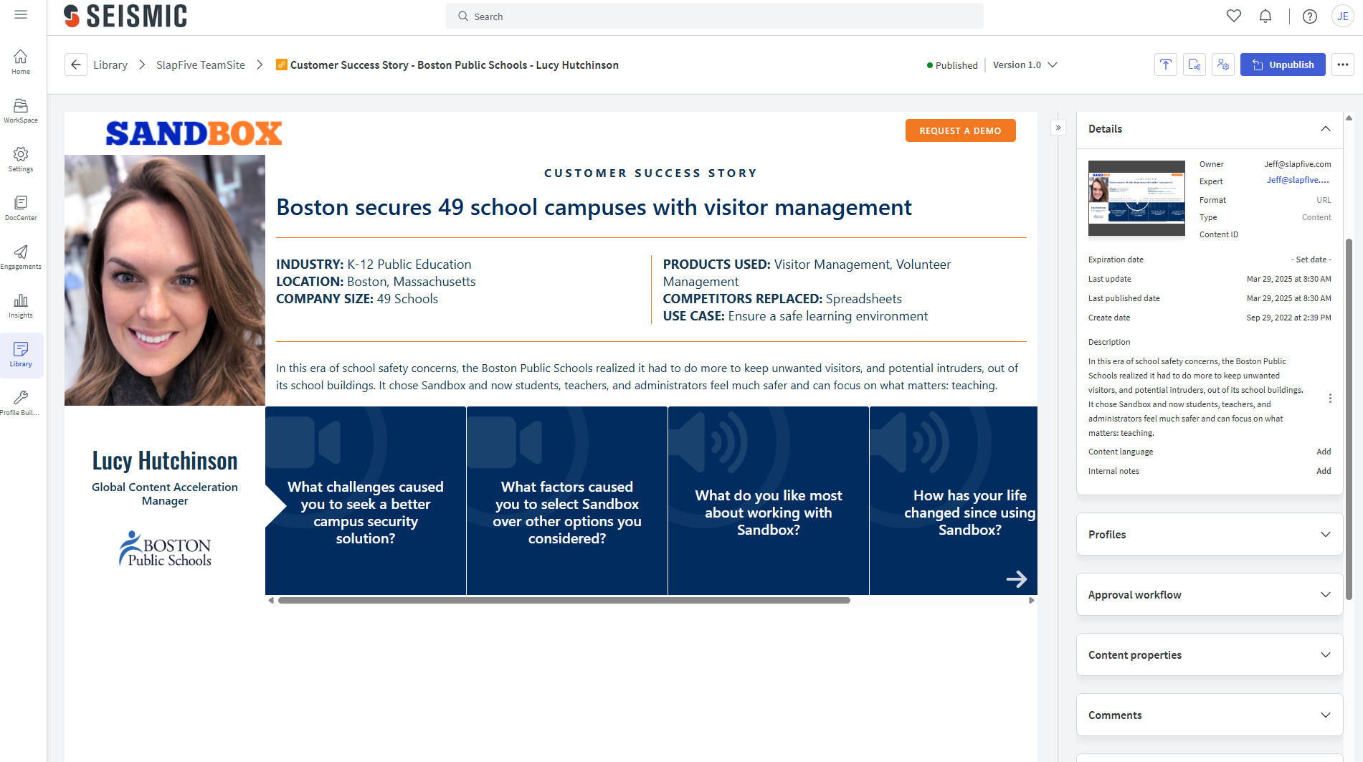Open the notifications bell

point(1265,16)
